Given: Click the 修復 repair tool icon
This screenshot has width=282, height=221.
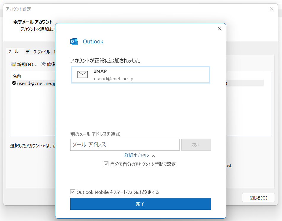Looking at the screenshot, I should [x=43, y=64].
